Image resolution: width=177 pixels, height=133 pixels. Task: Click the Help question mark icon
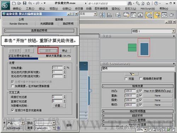156,3
